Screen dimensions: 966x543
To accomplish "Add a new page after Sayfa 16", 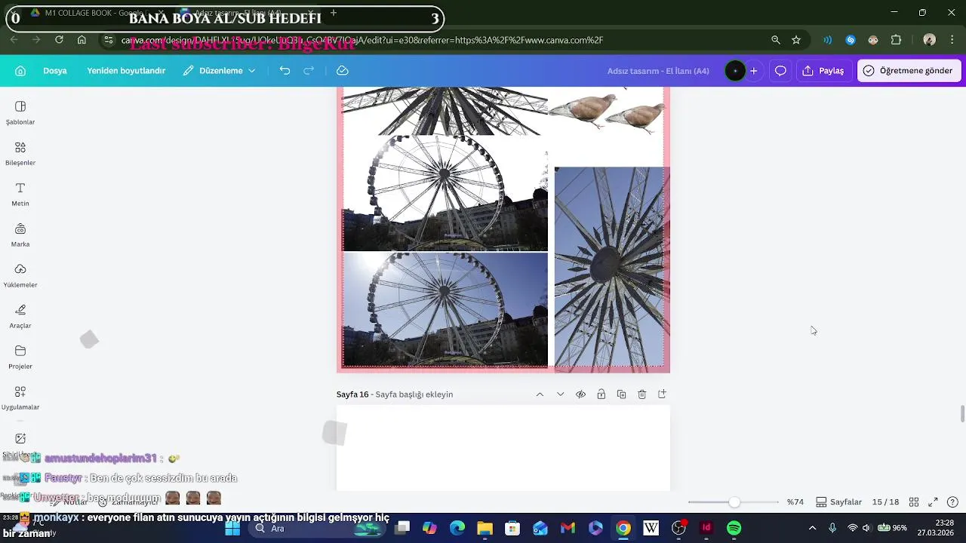I will coord(662,394).
